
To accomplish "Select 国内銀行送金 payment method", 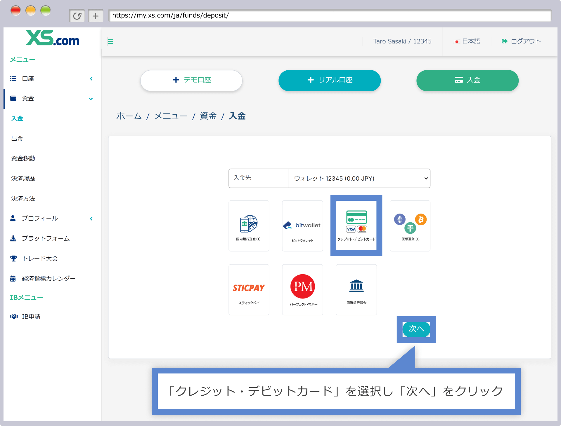I will pyautogui.click(x=249, y=226).
